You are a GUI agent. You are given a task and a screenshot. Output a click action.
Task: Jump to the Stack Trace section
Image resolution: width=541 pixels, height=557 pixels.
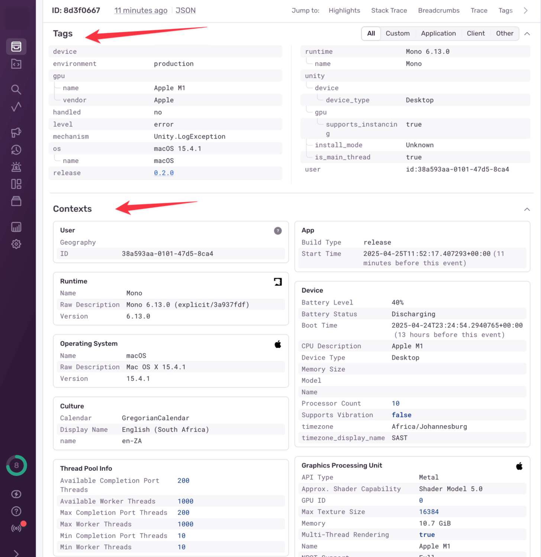click(389, 10)
